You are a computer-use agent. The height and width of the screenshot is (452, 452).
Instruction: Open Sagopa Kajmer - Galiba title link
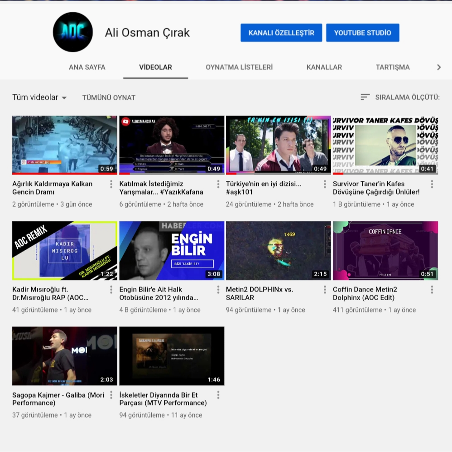point(58,399)
